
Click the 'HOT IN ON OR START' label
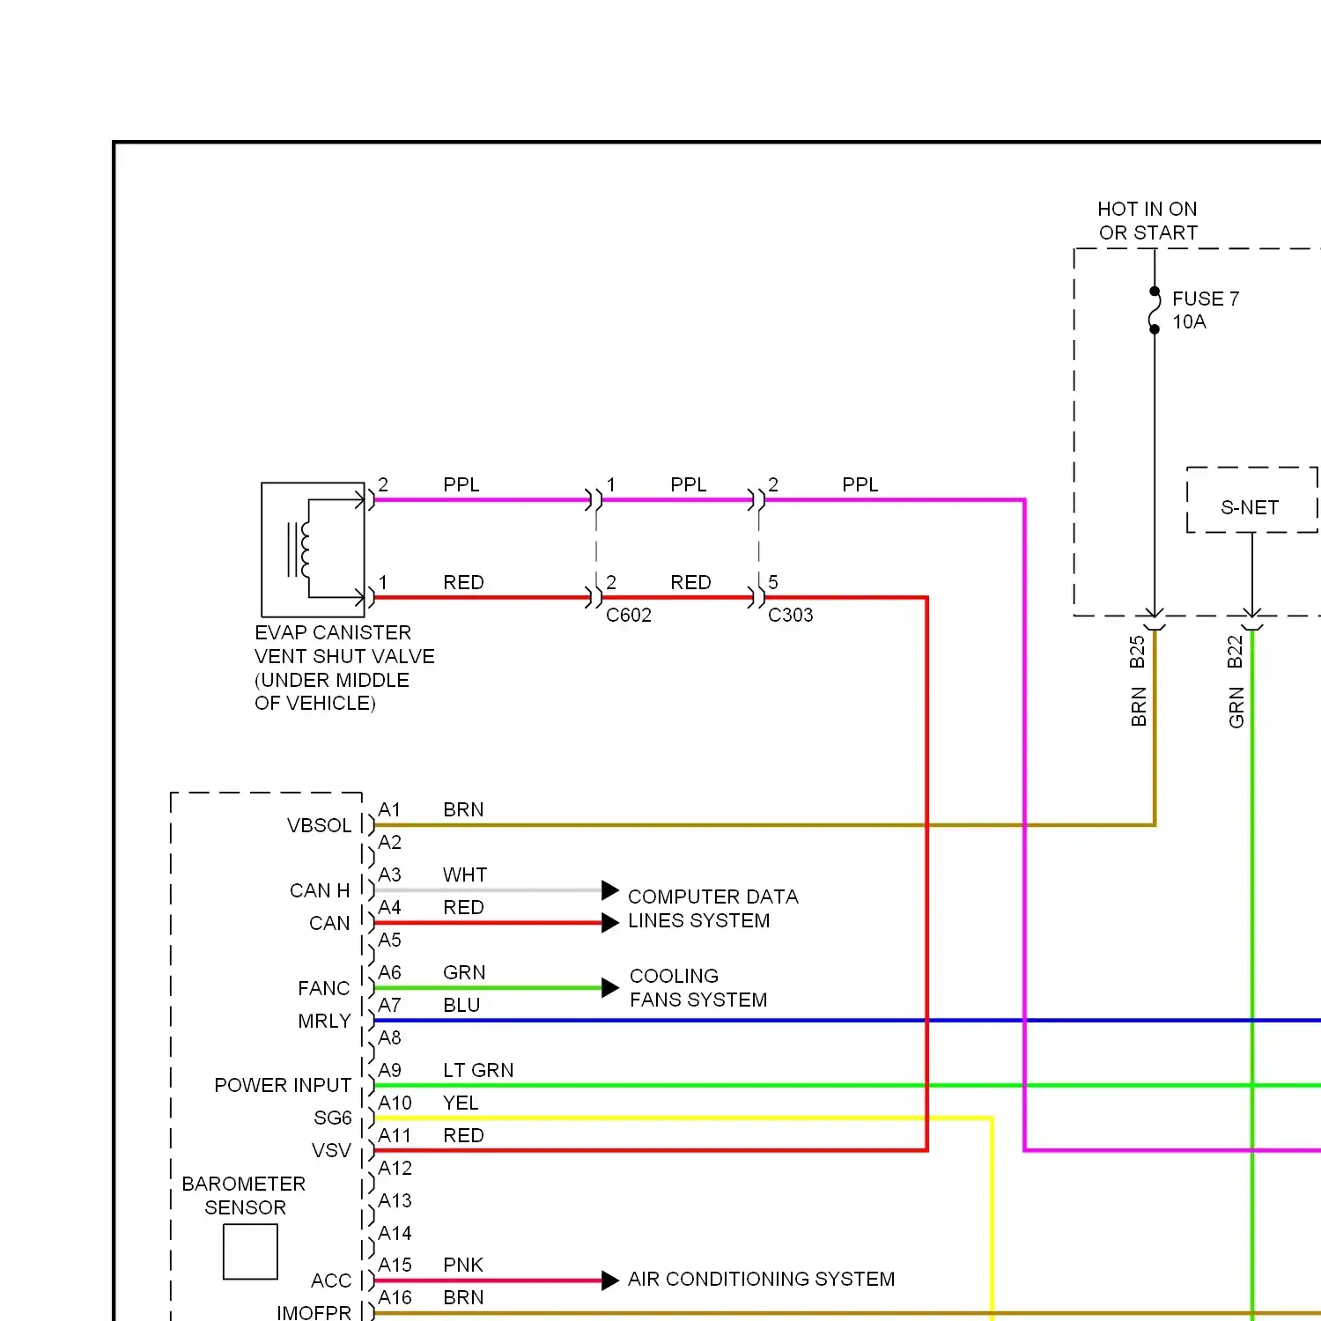tap(1148, 221)
